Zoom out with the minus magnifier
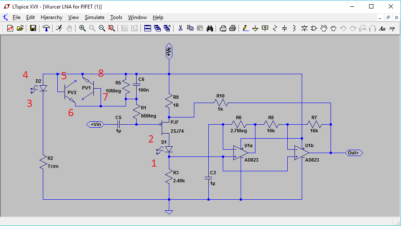 click(x=102, y=28)
